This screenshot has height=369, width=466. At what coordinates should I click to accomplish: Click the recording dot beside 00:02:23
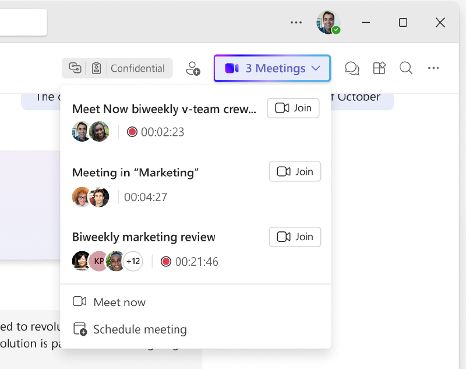[133, 132]
